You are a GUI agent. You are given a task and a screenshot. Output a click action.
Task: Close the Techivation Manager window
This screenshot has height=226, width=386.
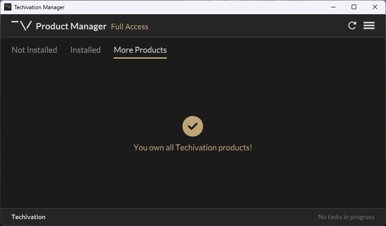coord(375,7)
